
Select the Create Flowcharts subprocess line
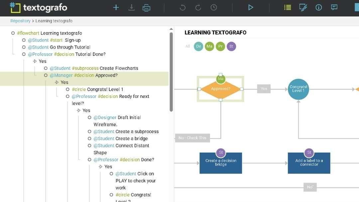tap(94, 68)
